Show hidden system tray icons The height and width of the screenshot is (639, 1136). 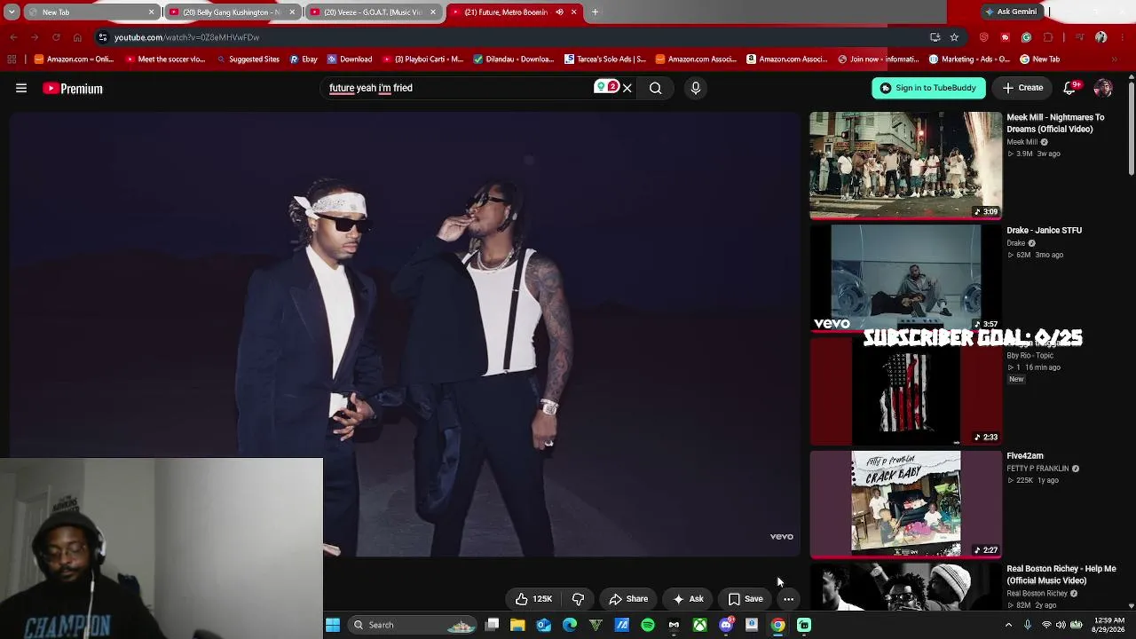tap(1008, 625)
